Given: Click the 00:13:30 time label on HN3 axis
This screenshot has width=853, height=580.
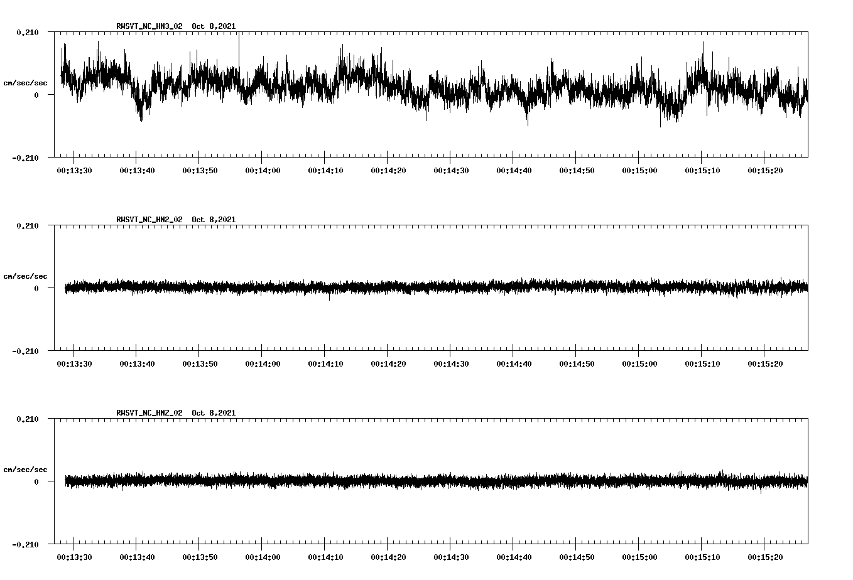Looking at the screenshot, I should click(75, 171).
